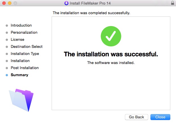Viewport: 176px width, 124px height.
Task: Minimize the installer window with yellow button
Action: click(10, 3)
